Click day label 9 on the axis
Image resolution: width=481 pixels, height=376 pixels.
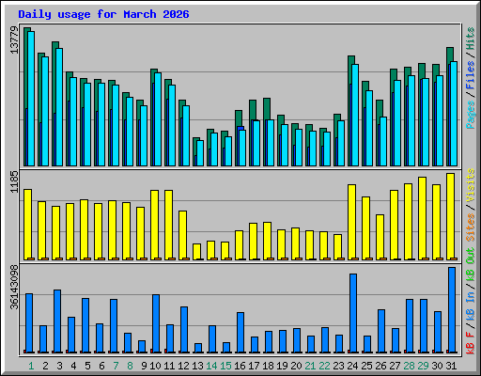click(x=144, y=366)
